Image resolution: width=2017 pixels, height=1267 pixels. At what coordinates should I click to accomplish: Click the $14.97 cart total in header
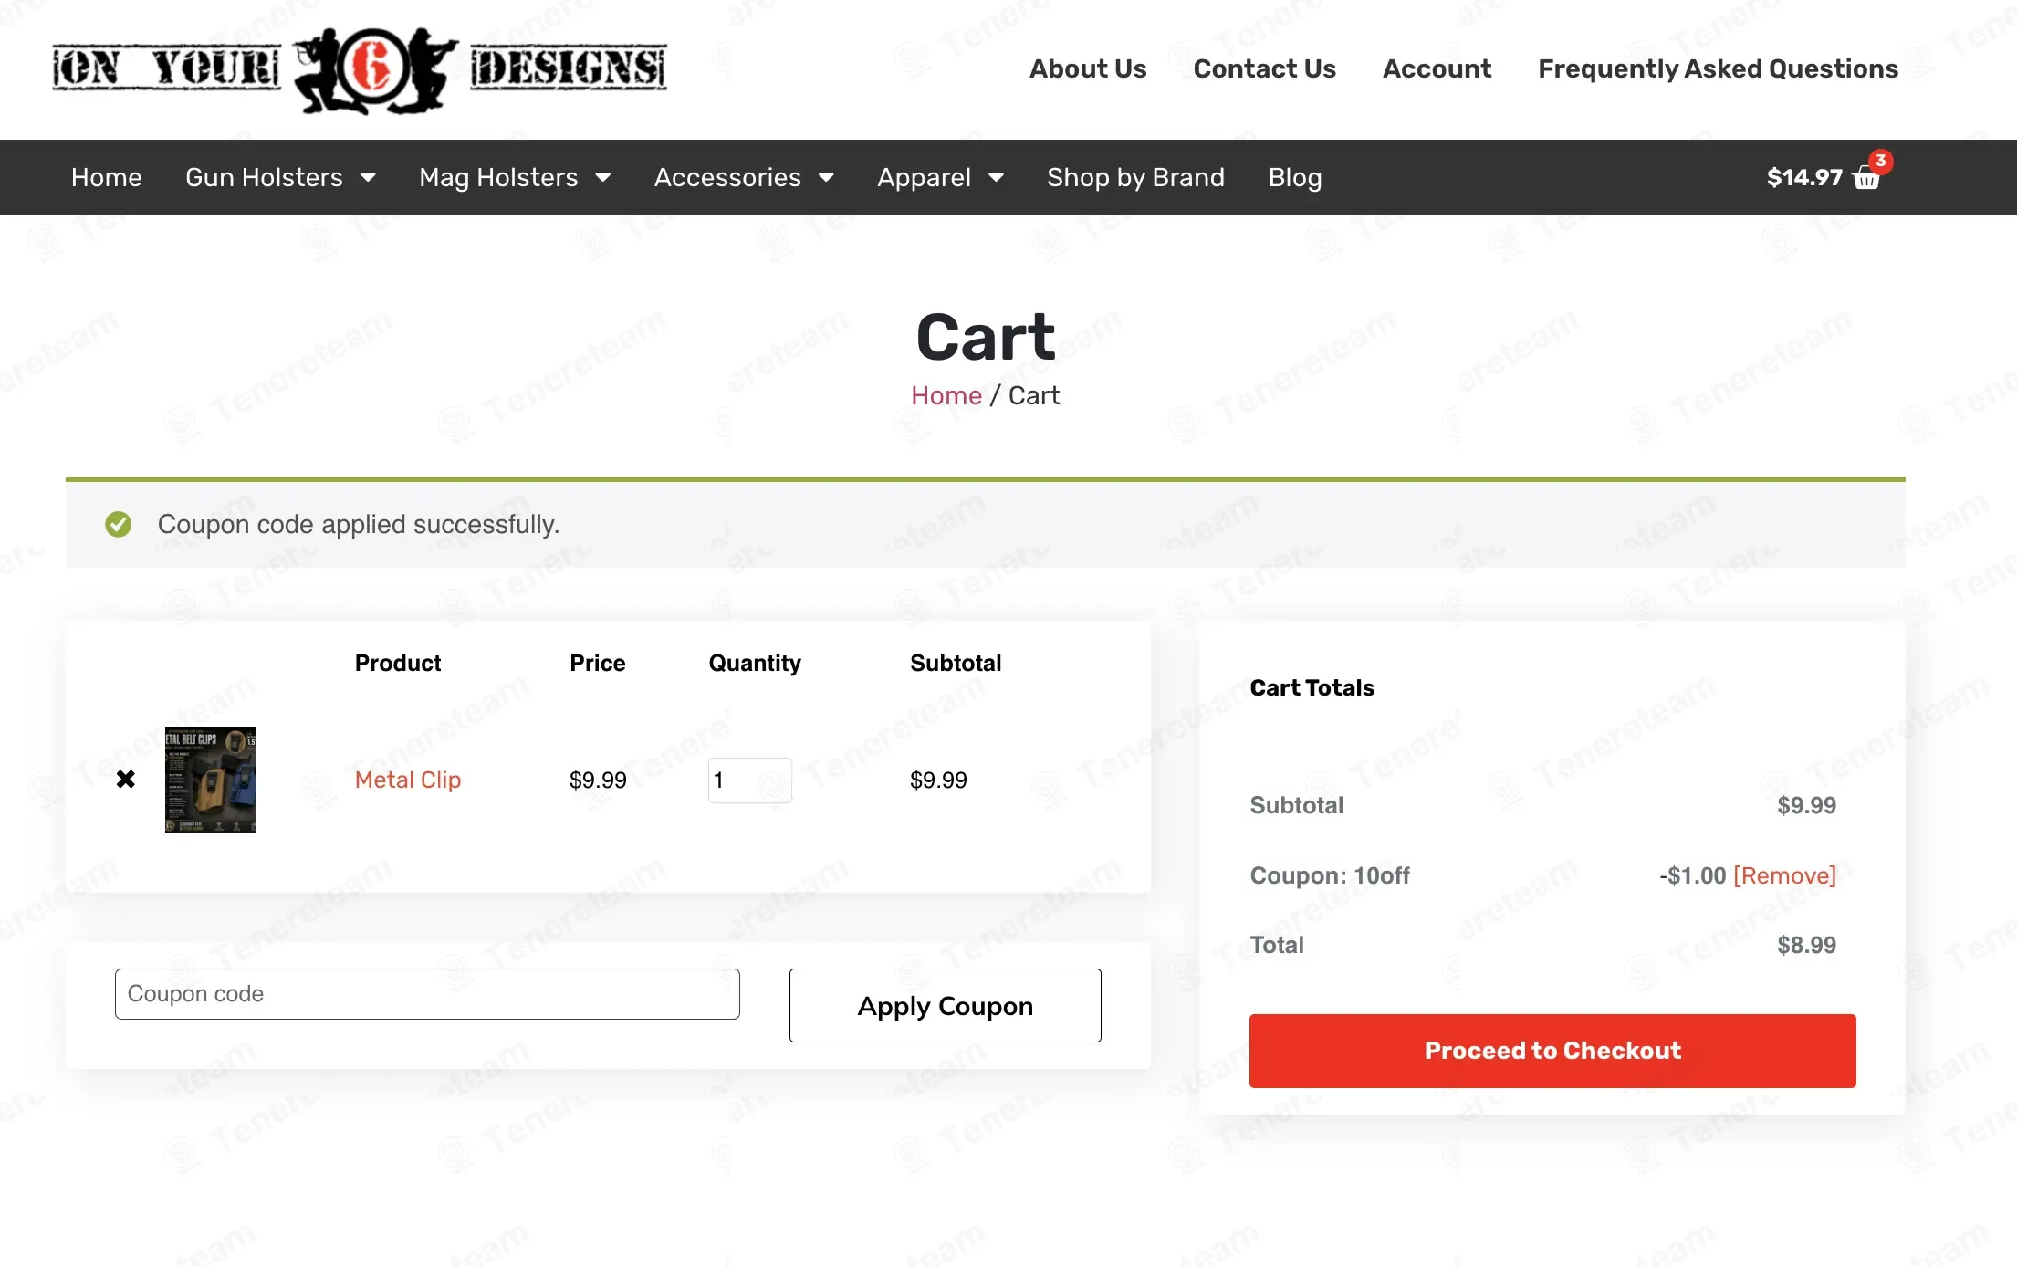click(x=1804, y=177)
